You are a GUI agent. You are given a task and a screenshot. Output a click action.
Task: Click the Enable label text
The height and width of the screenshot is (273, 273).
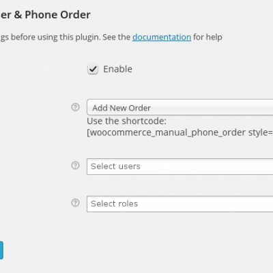click(117, 69)
